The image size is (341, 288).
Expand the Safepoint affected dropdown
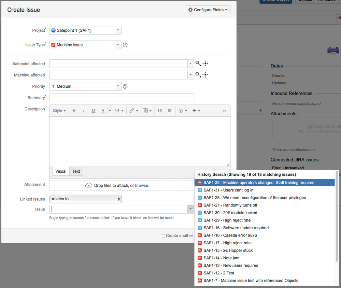coord(190,63)
